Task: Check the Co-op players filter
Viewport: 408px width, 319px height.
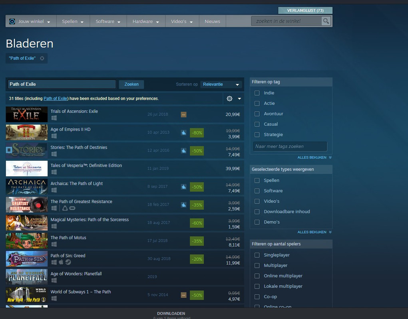Action: pos(257,297)
